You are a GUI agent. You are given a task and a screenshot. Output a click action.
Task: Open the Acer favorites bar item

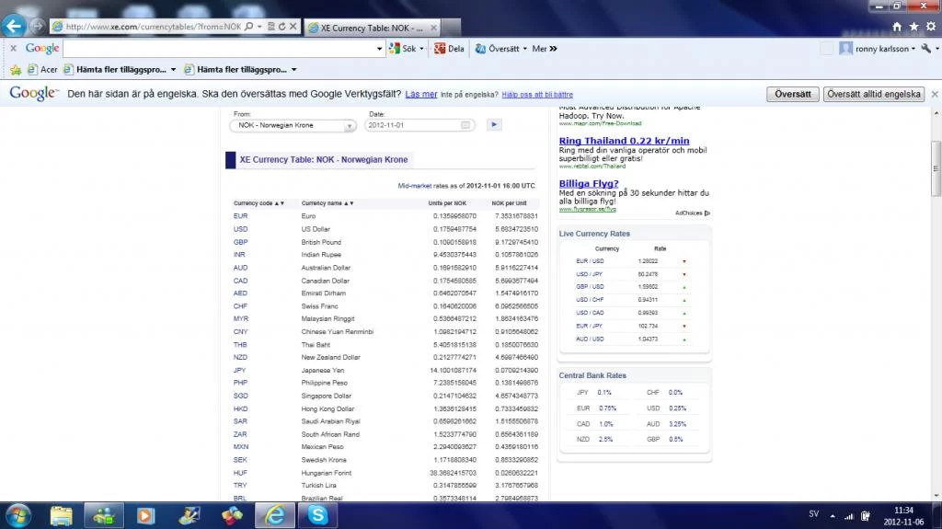tap(42, 69)
